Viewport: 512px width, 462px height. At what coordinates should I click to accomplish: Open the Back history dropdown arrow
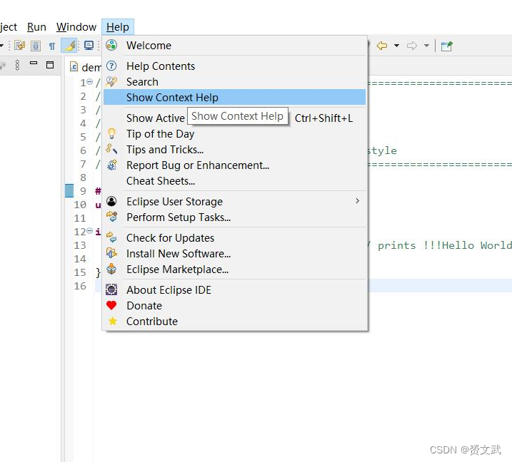pyautogui.click(x=396, y=46)
